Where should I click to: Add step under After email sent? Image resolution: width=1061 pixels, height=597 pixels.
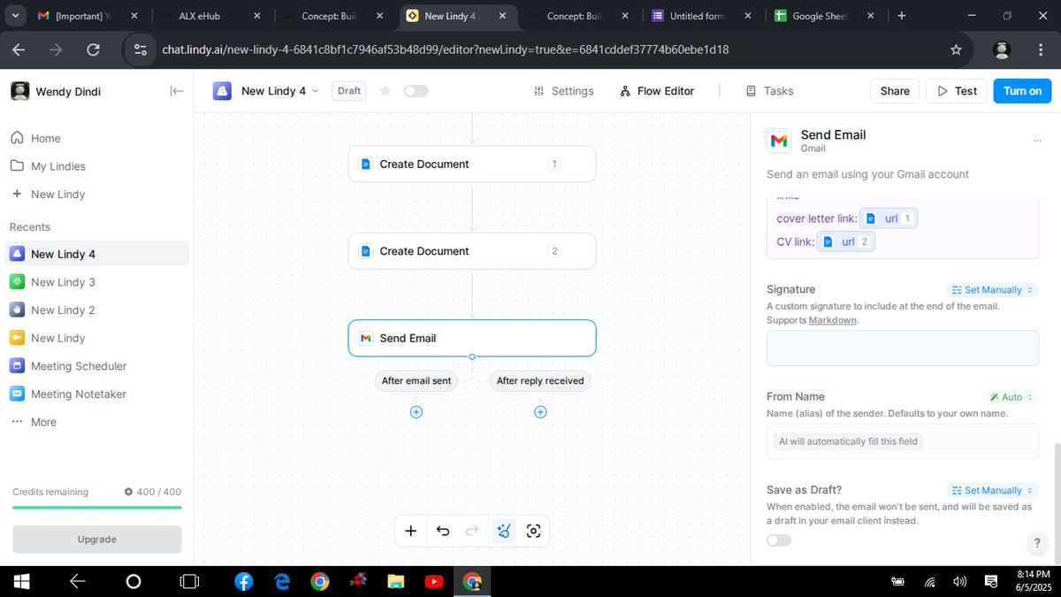point(416,412)
